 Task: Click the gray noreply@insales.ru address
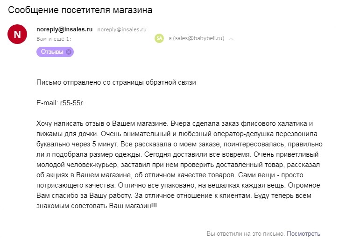click(122, 29)
